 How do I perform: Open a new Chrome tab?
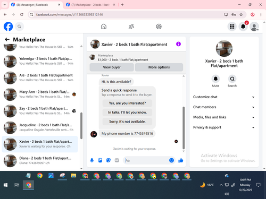122,5
